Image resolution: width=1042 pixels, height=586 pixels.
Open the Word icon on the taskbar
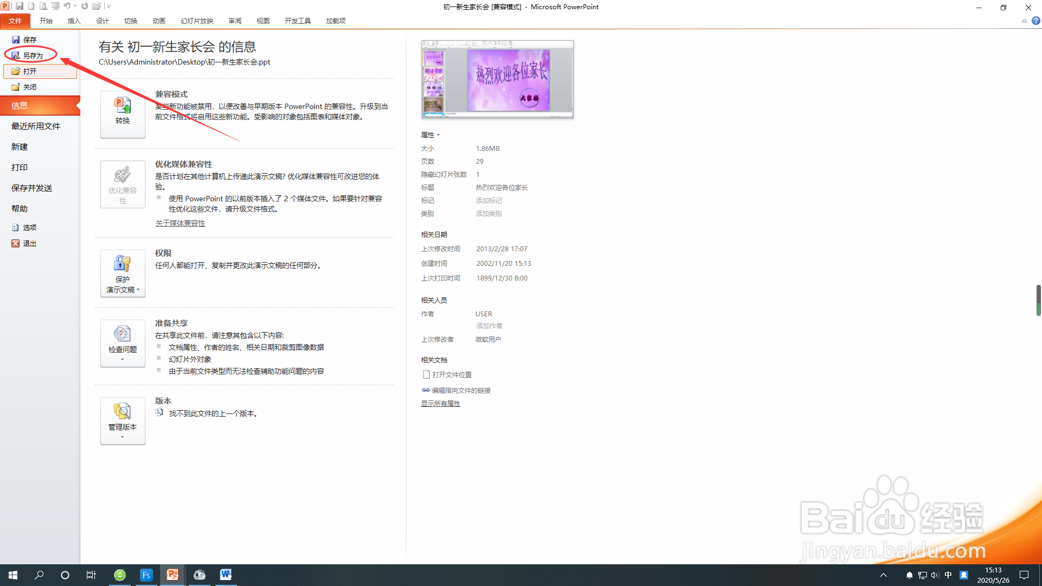[226, 575]
